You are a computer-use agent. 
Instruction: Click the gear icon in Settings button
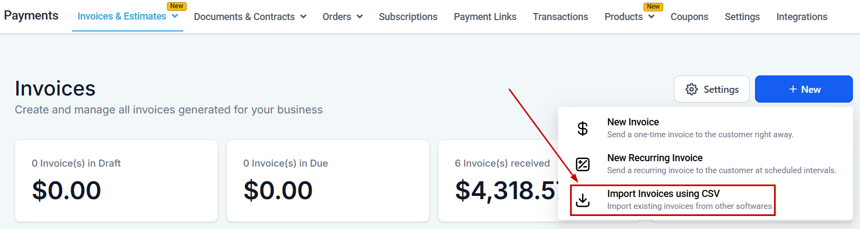691,90
